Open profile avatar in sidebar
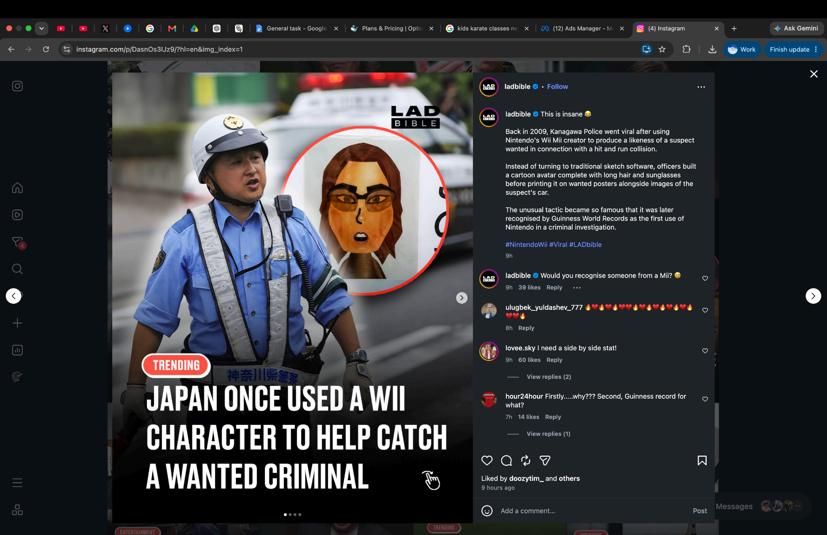This screenshot has width=827, height=535. coord(17,377)
